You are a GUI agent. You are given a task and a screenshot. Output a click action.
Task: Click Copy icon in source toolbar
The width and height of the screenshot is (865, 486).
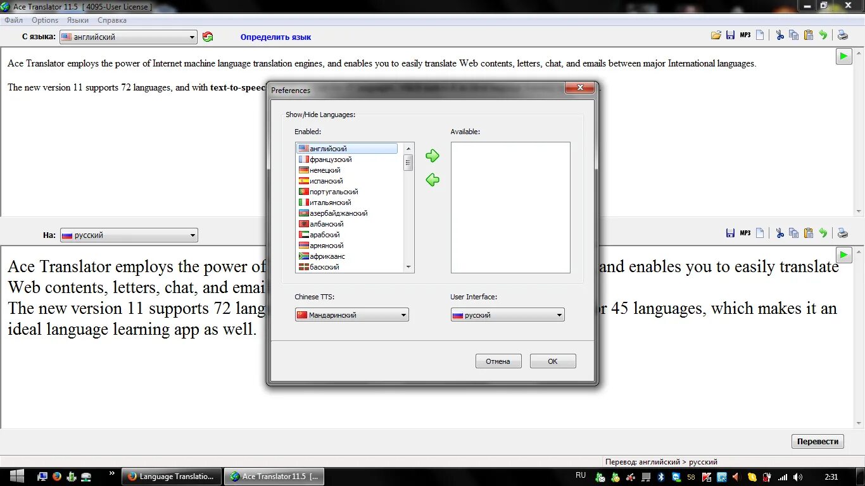point(793,35)
